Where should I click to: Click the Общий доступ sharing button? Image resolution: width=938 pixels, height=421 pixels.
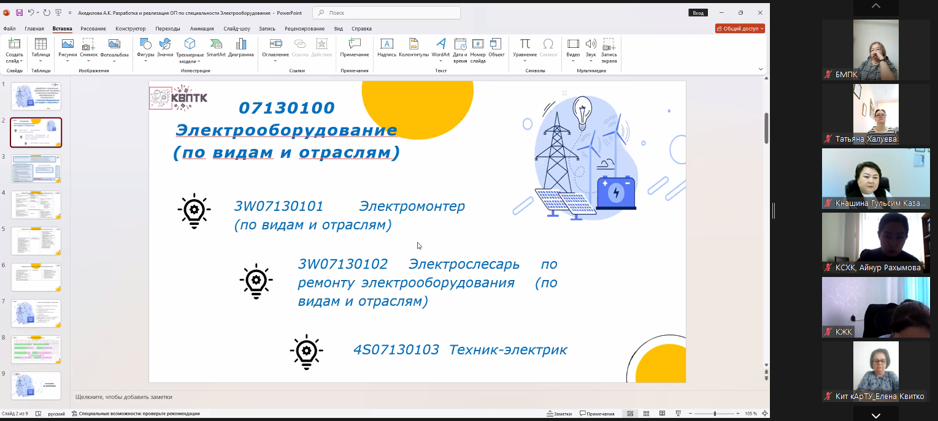tap(741, 28)
